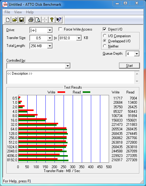Click the move arrows toolbar icon
Image resolution: width=146 pixels, height=186 pixels.
click(45, 20)
